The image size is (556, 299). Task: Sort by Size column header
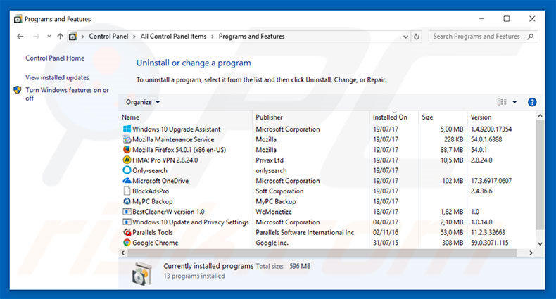coord(427,117)
